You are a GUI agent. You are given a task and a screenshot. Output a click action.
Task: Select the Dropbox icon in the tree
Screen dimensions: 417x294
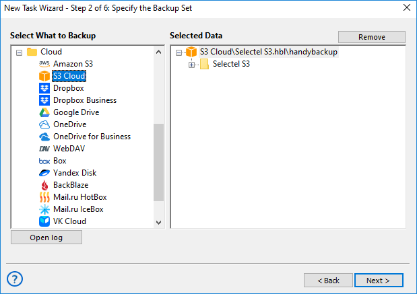(44, 88)
